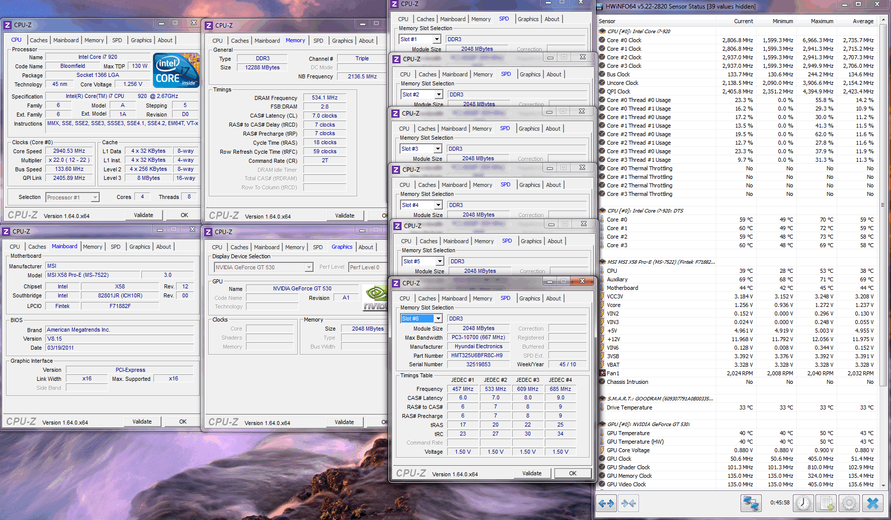
Task: Click Validate in the CPU-Z Mainboard window
Action: pos(142,422)
